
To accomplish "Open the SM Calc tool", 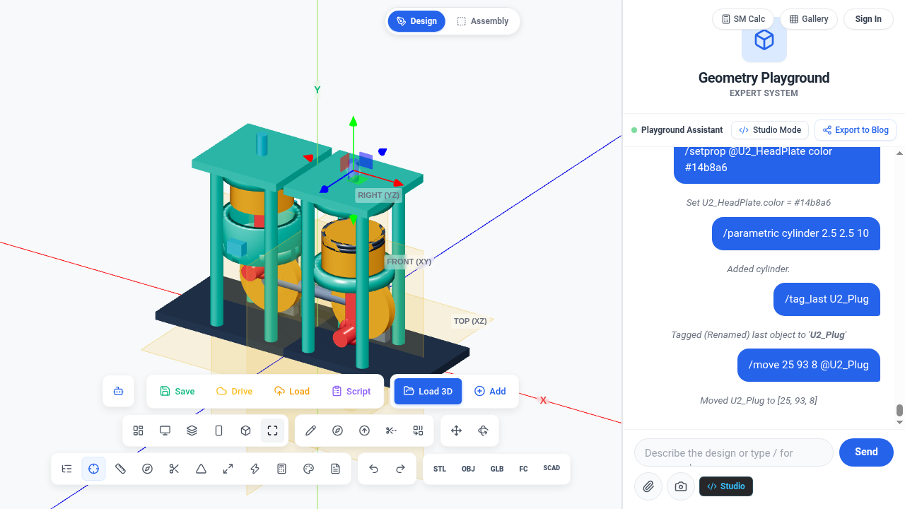I will (x=743, y=19).
